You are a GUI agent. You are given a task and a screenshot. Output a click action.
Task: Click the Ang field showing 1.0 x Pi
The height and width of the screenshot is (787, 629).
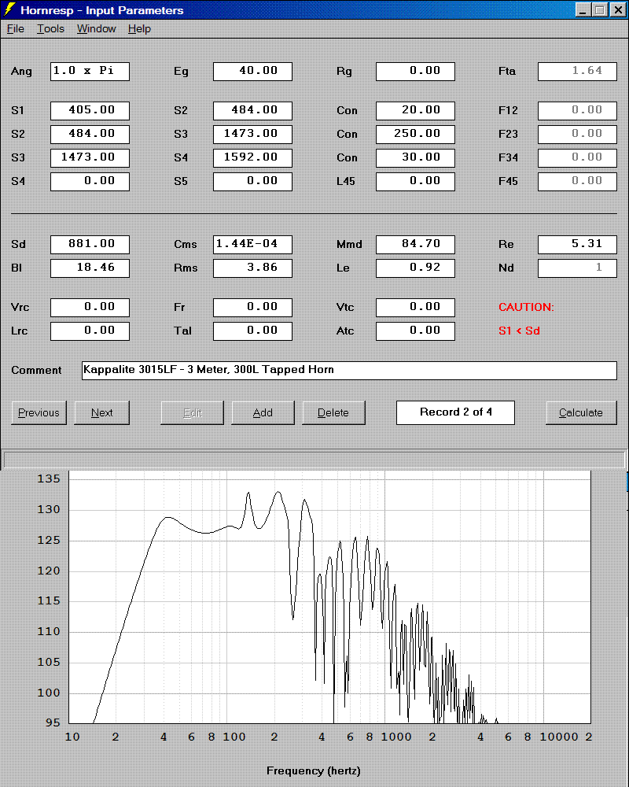[90, 72]
